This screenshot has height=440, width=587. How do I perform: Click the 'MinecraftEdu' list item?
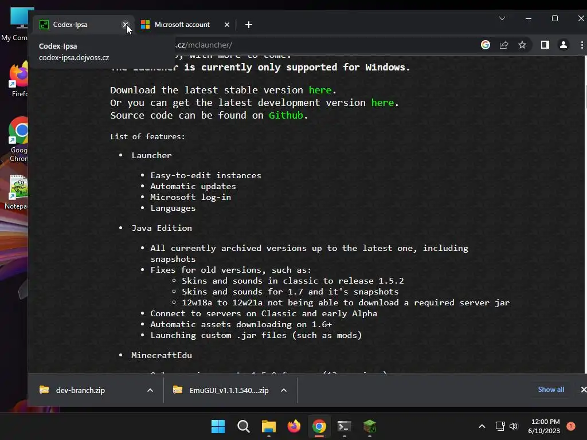(161, 355)
